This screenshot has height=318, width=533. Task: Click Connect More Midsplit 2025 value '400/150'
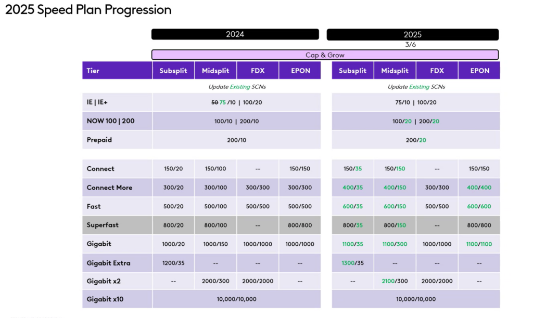coord(395,188)
